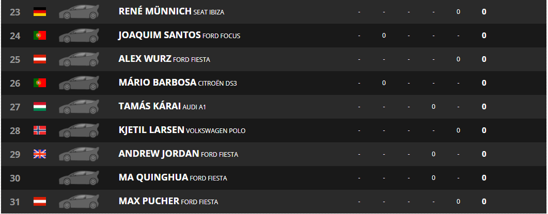
Task: Open Joaquim Santos driver entry
Action: [x=160, y=35]
